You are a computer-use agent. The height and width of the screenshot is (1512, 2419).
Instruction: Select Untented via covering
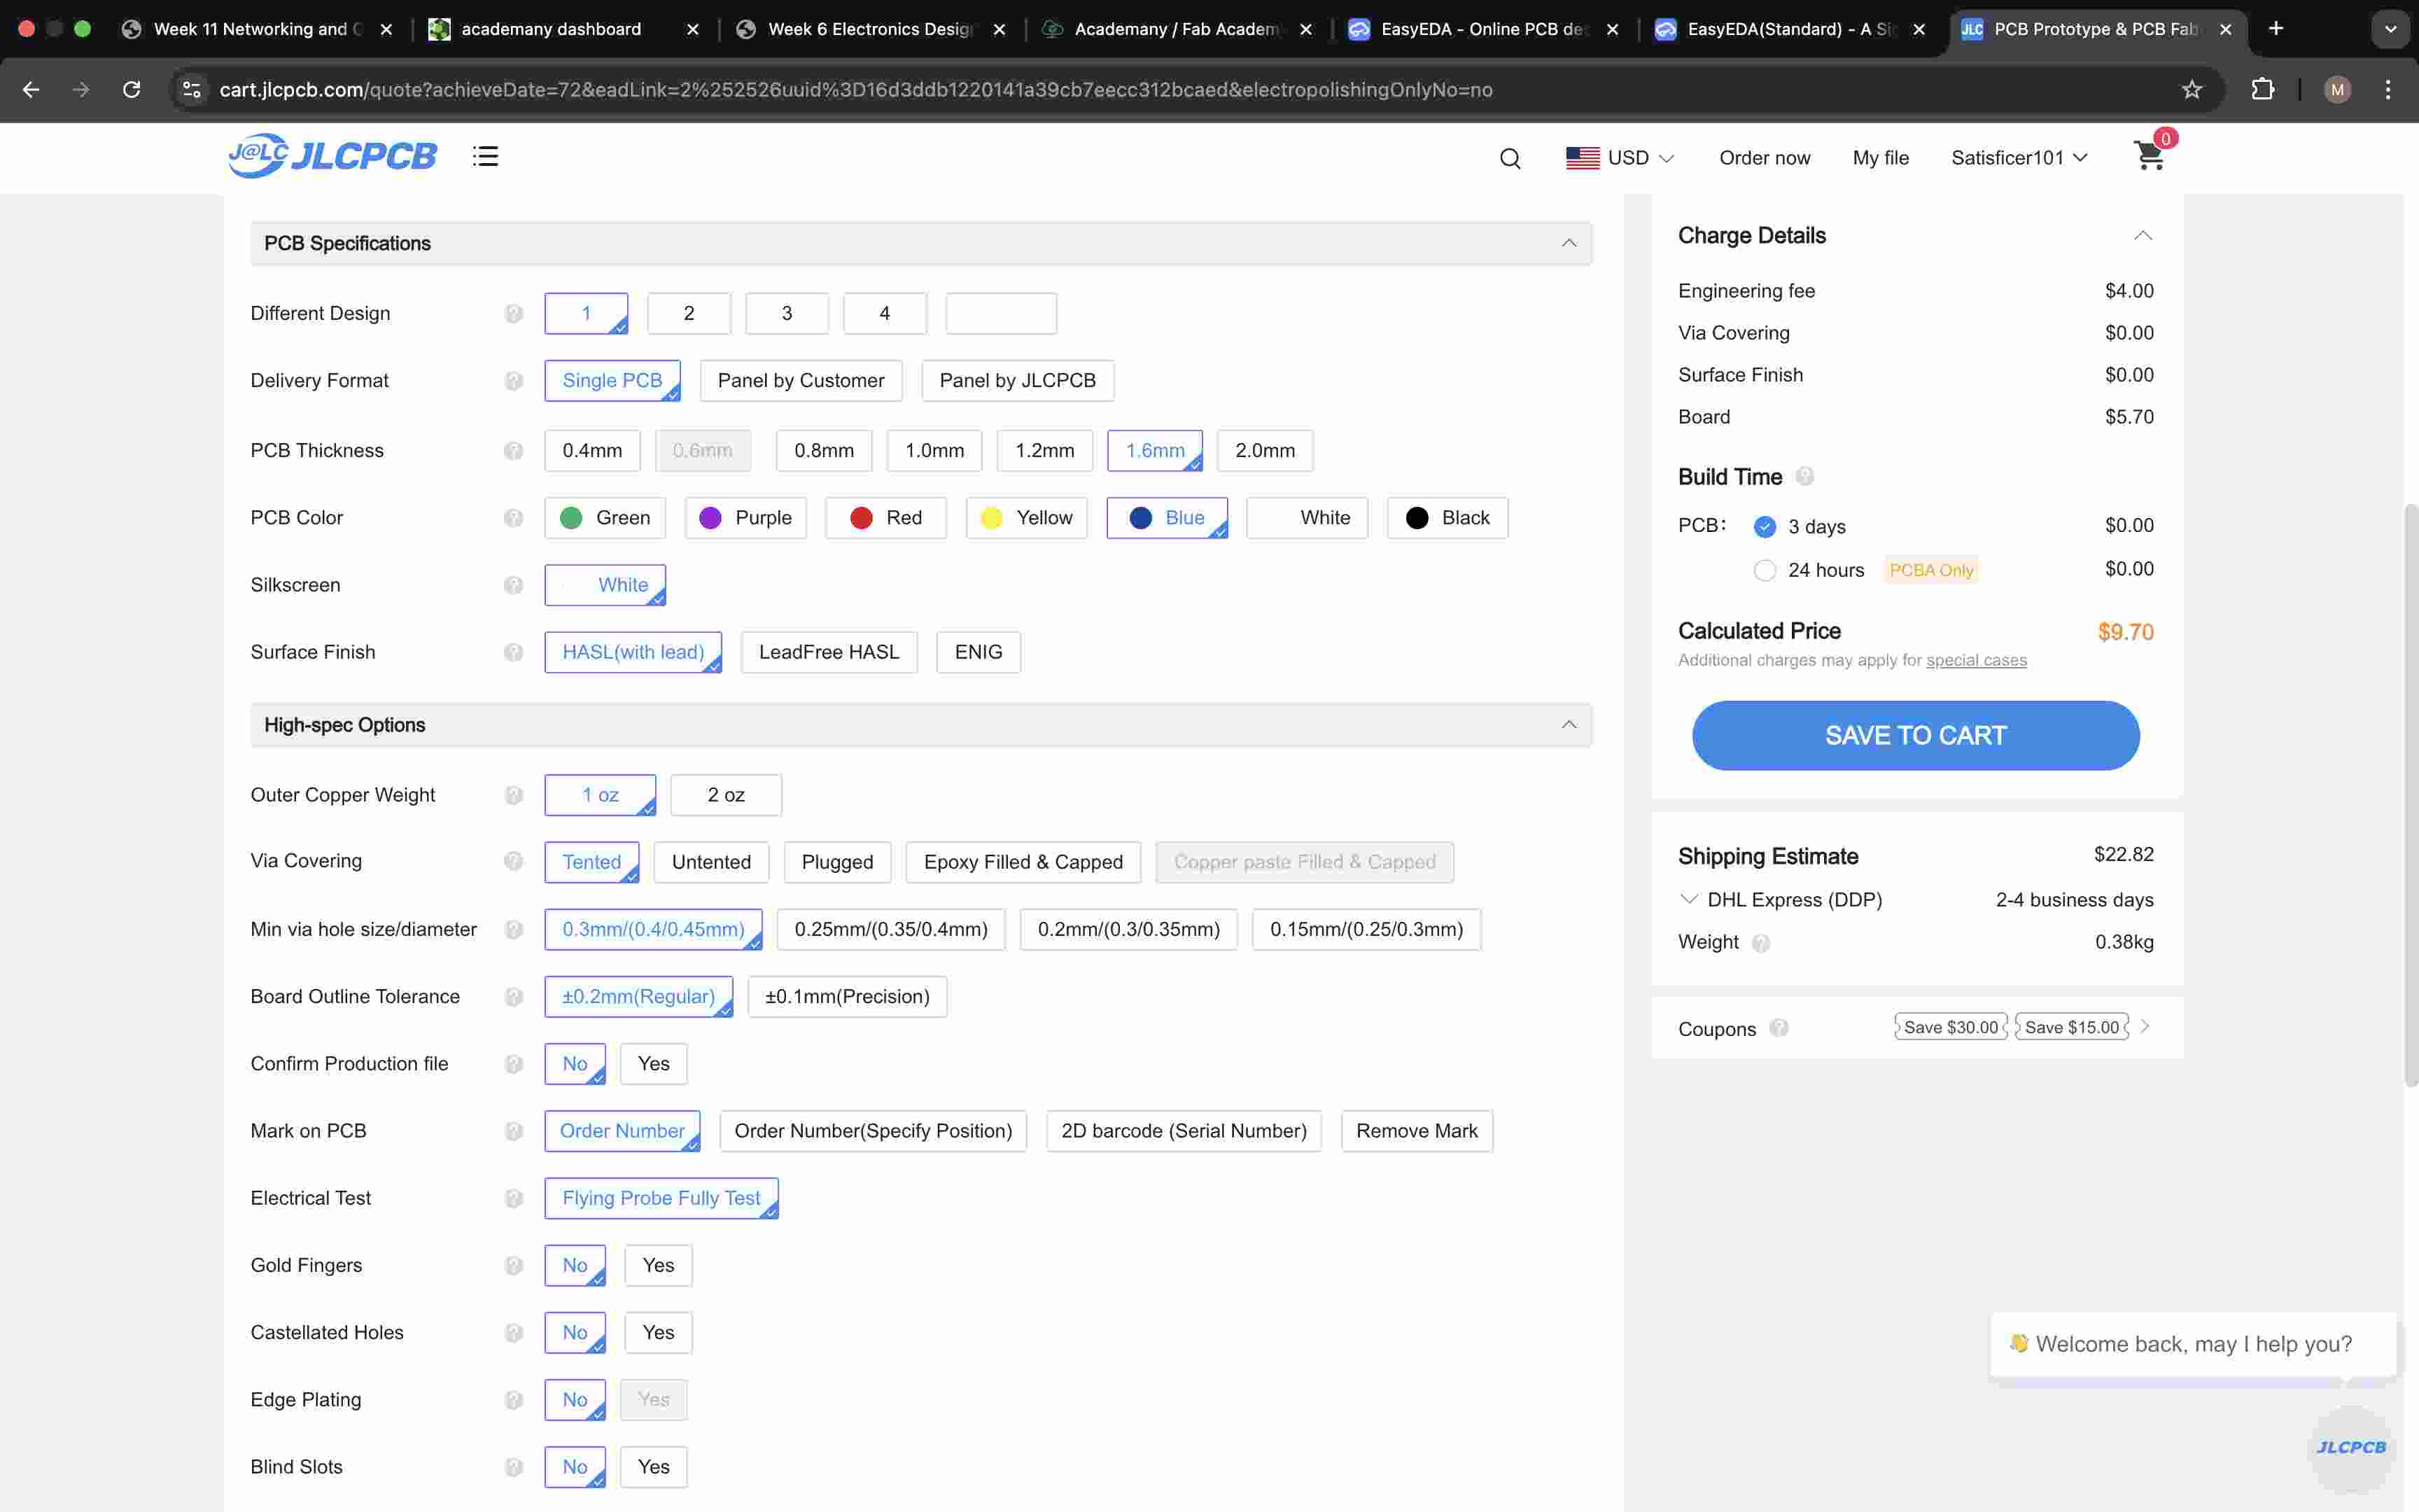710,862
